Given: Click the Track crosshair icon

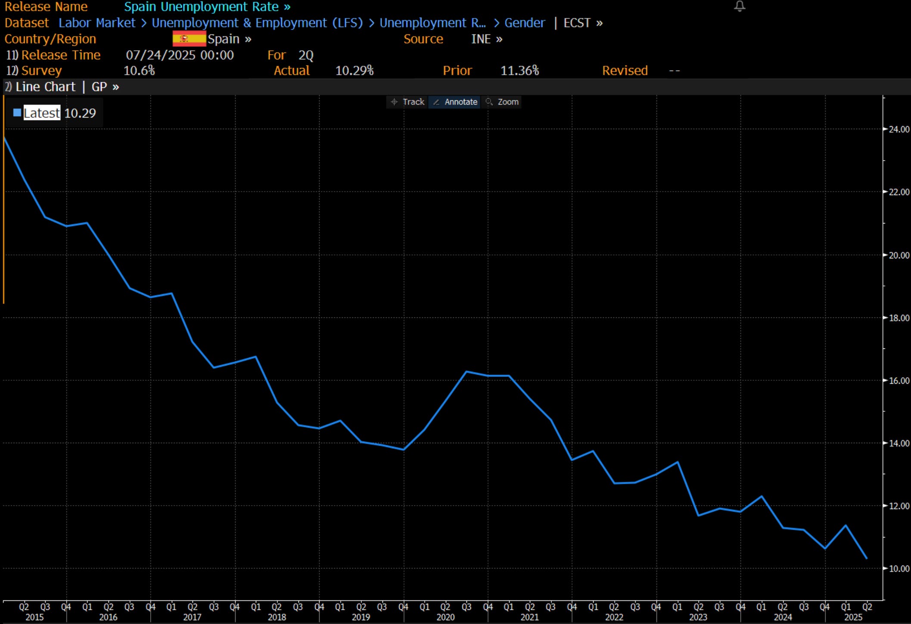Looking at the screenshot, I should (x=394, y=102).
